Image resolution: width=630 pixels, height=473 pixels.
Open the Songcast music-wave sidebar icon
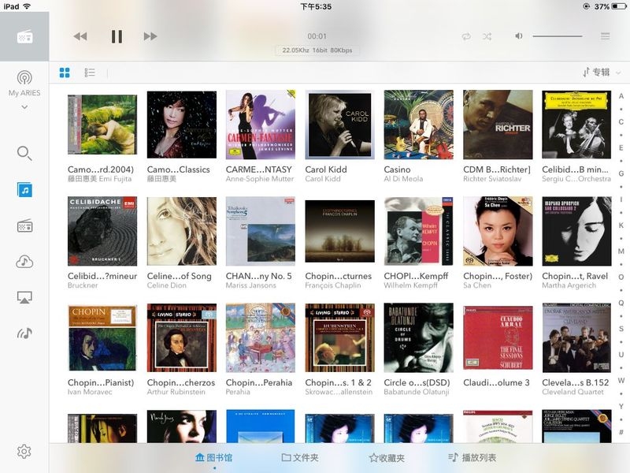[24, 333]
